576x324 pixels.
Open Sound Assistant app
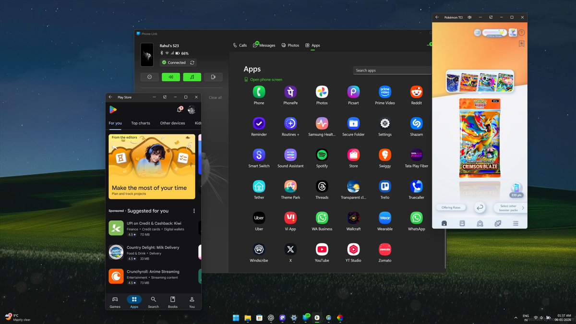[290, 155]
